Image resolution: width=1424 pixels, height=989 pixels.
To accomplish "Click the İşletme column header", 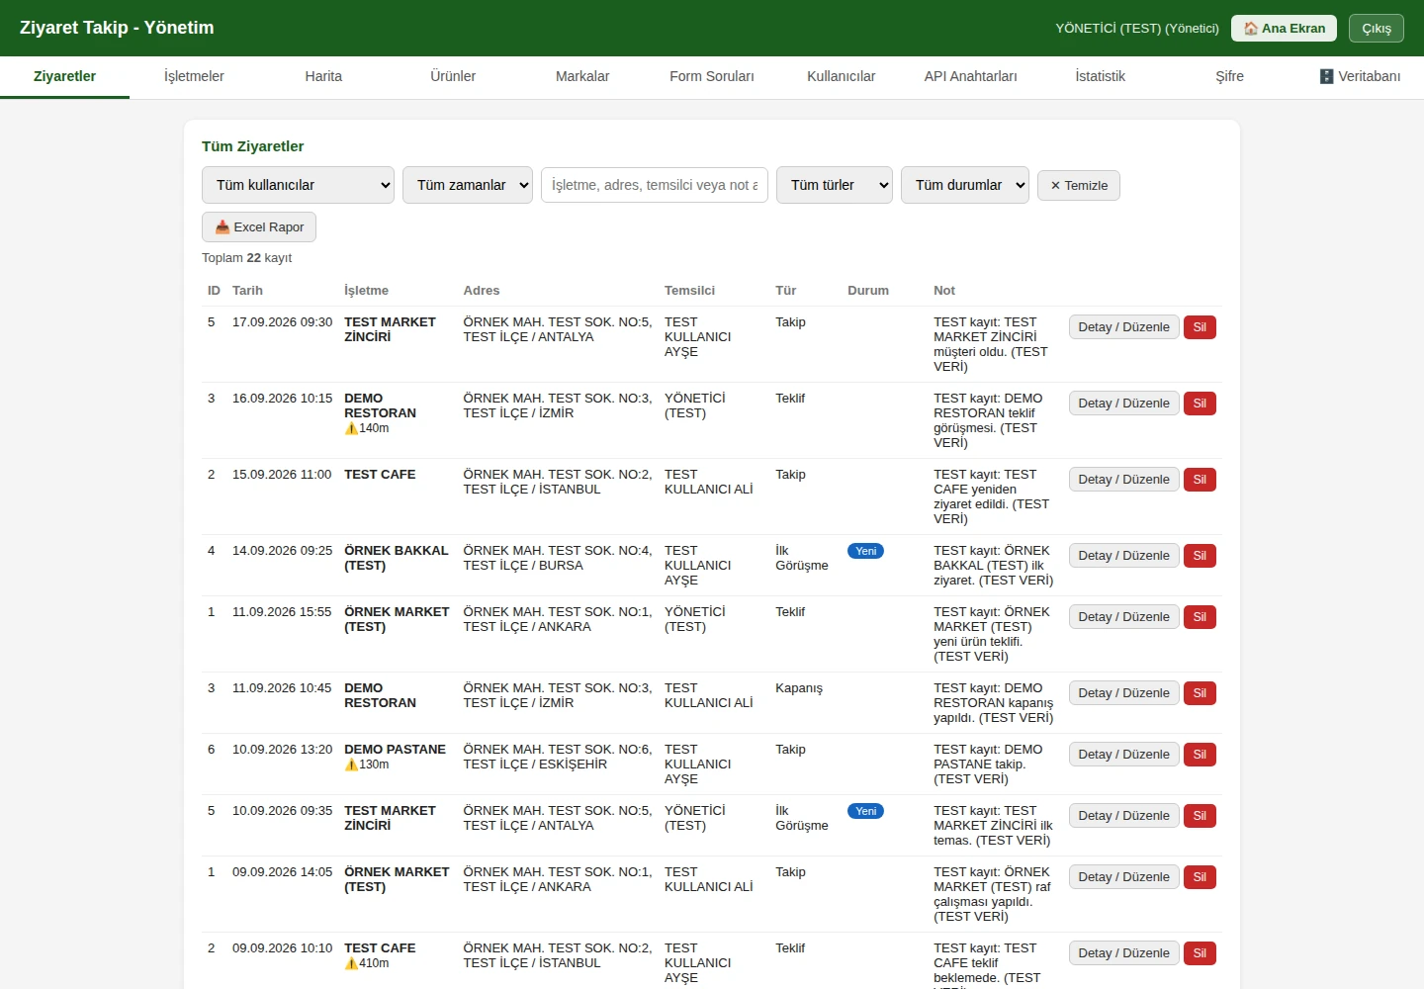I will (x=366, y=291).
